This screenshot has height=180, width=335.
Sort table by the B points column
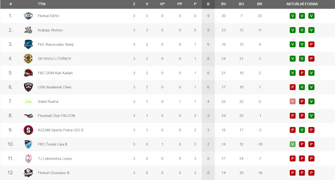pyautogui.click(x=208, y=4)
